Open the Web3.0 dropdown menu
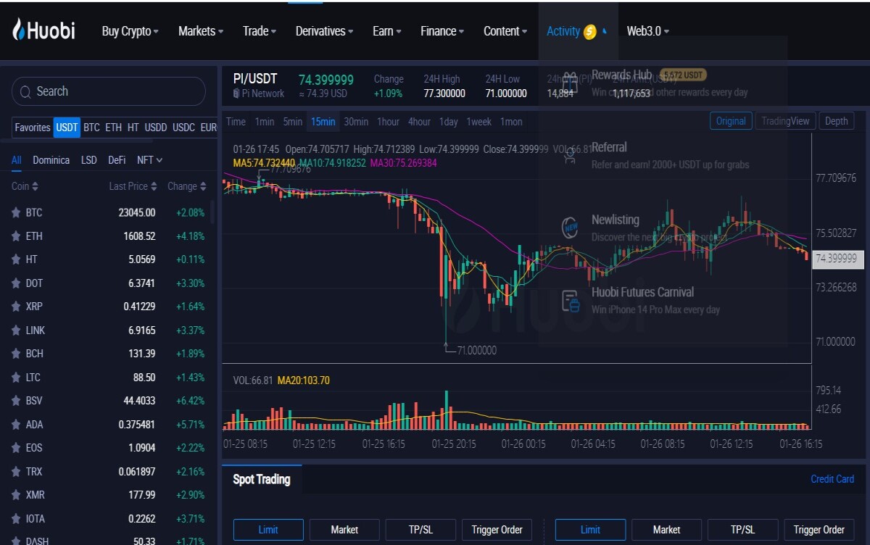The height and width of the screenshot is (545, 870). click(648, 31)
